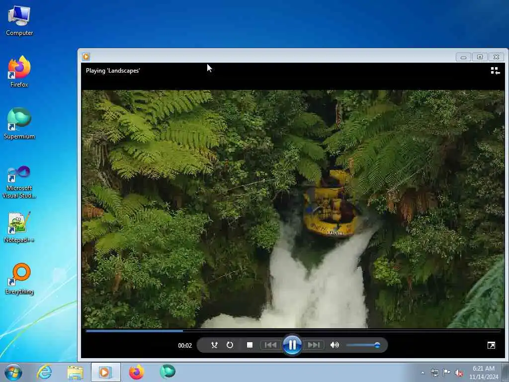The image size is (509, 382).
Task: Minimize the Media Player window
Action: (464, 57)
